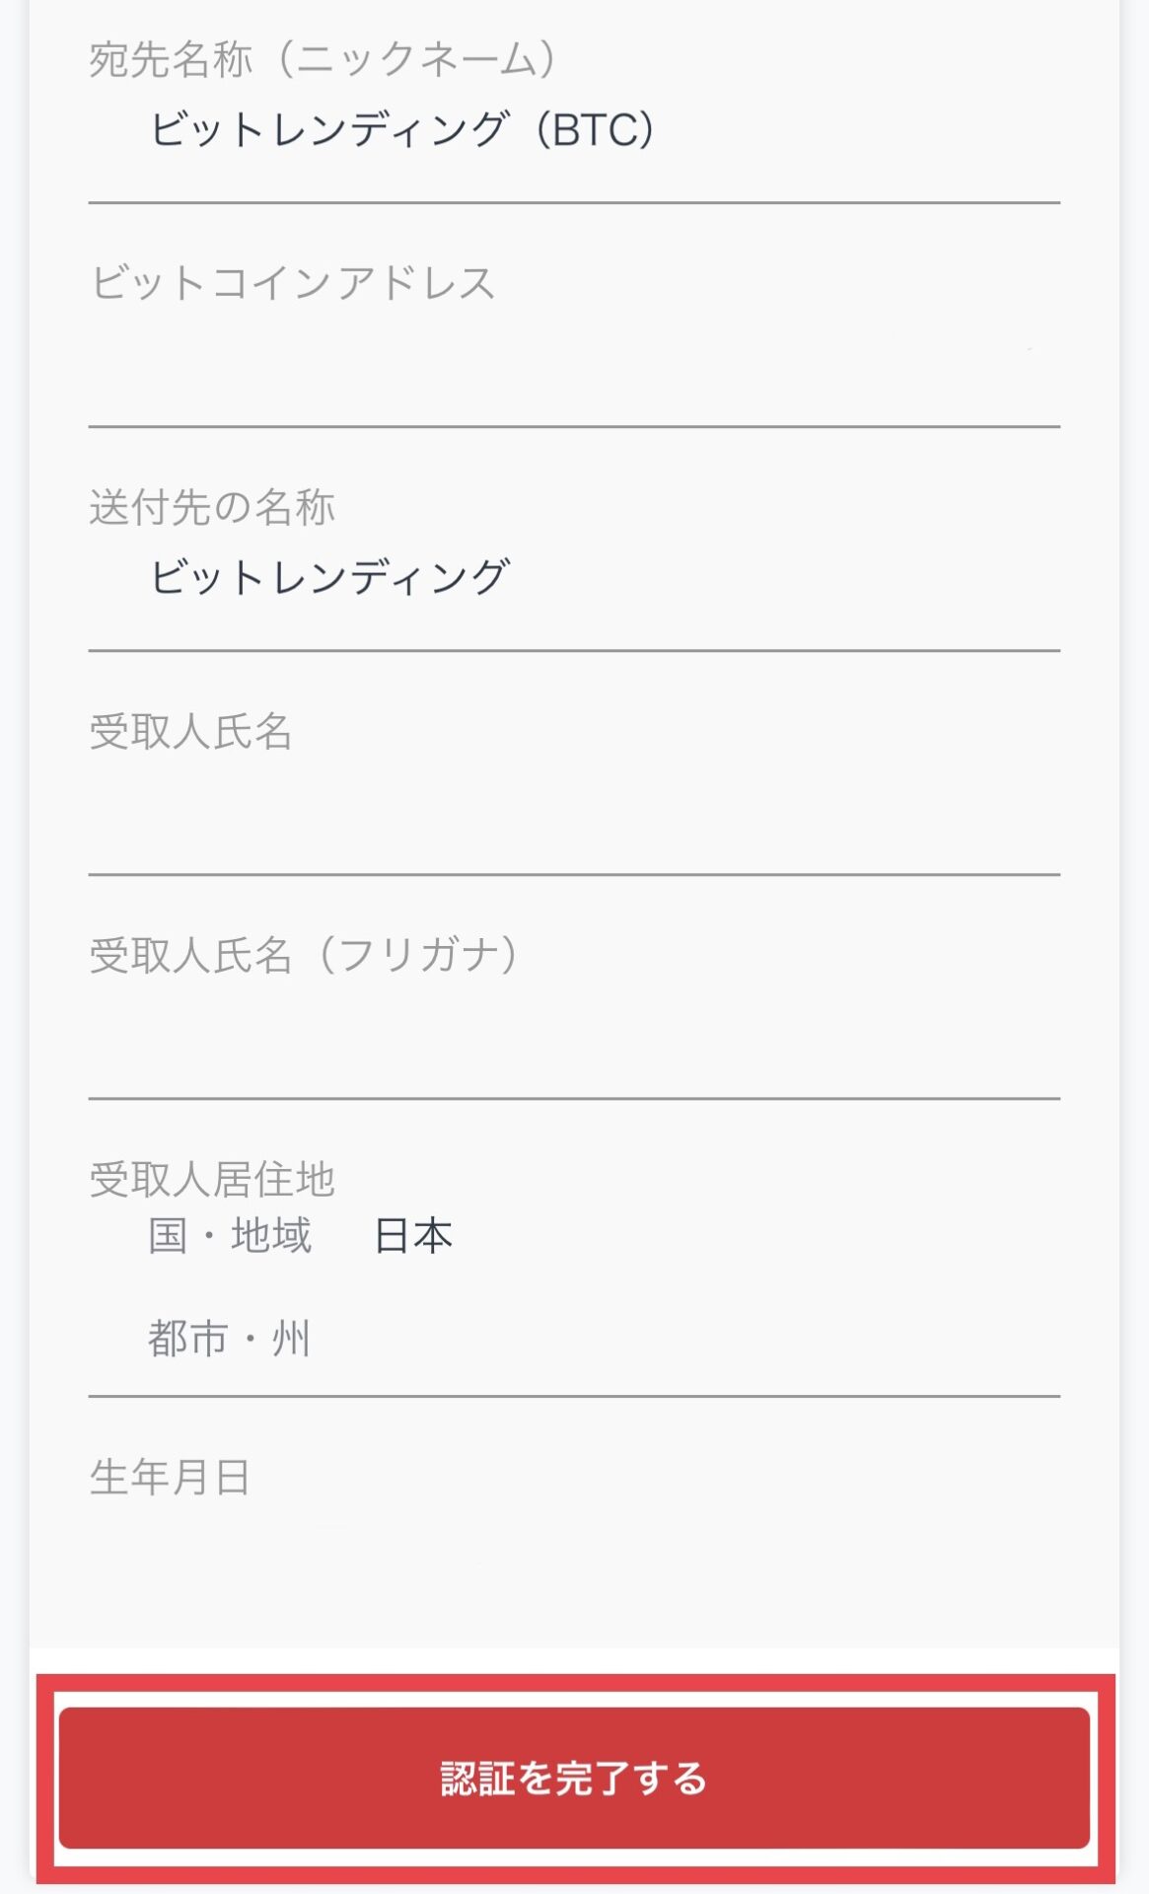Viewport: 1149px width, 1894px height.
Task: Select the 受取人氏名（フリガナ） label
Action: [304, 955]
